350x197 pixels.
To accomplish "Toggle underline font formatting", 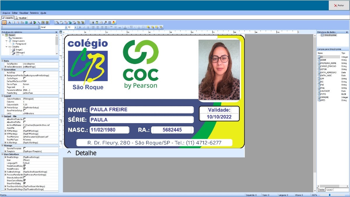I will [x=88, y=27].
